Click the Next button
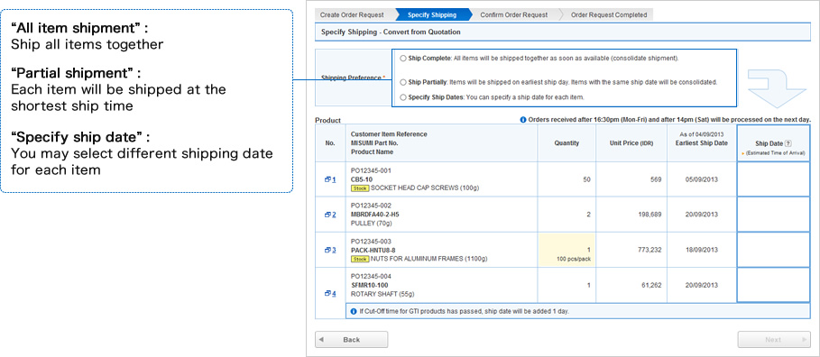 774,340
